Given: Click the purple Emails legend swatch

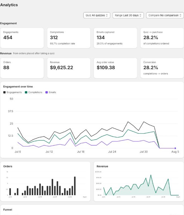Looking at the screenshot, I should click(46, 92).
